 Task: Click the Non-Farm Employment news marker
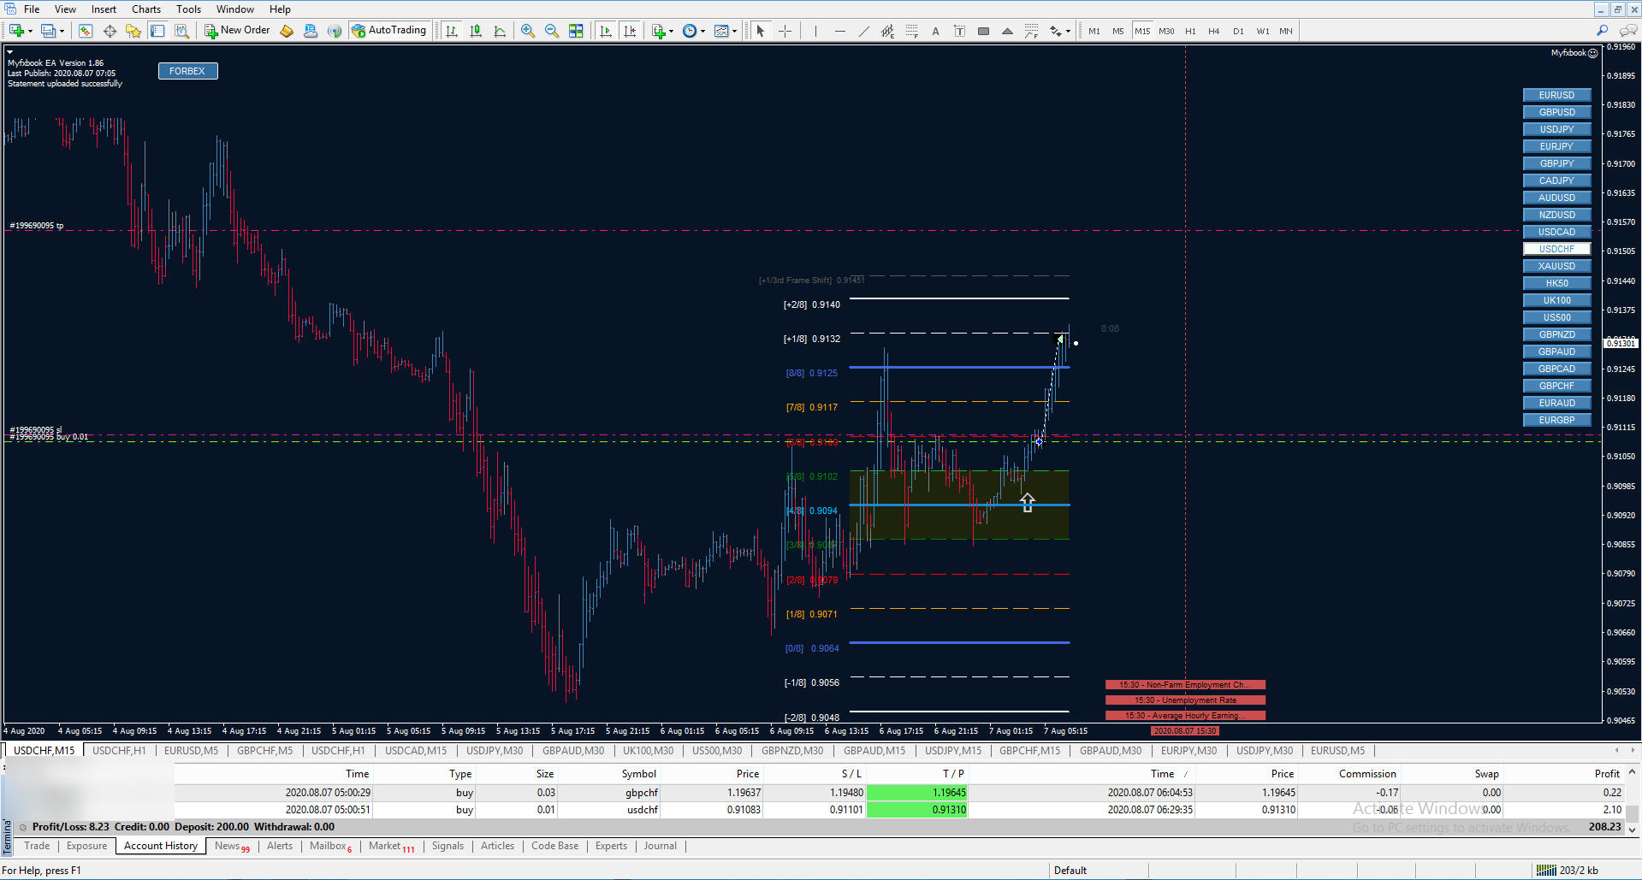[x=1185, y=685]
